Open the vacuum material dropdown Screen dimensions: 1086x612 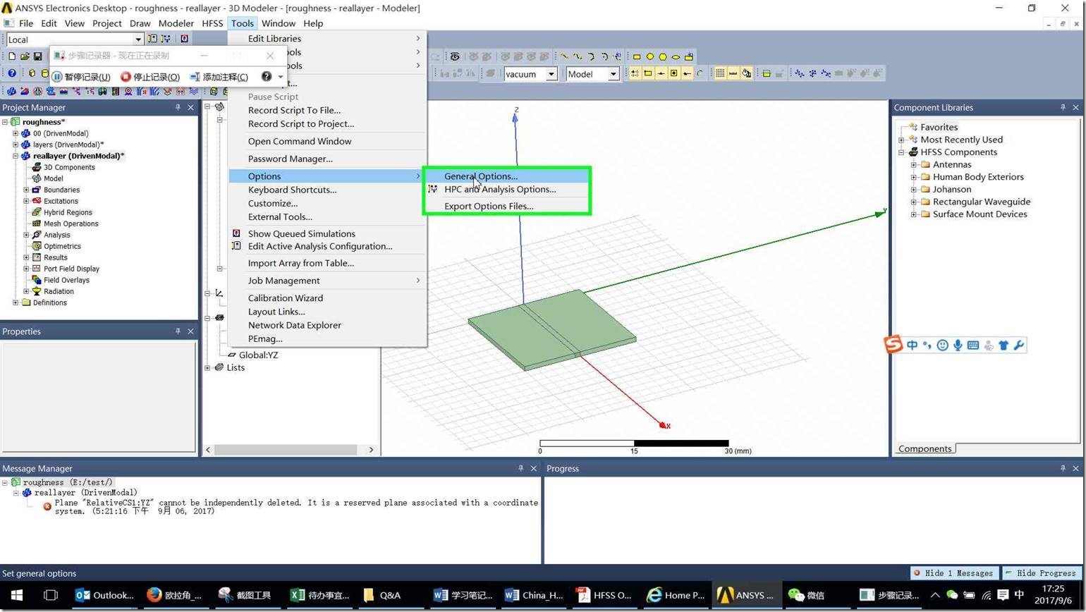(551, 74)
